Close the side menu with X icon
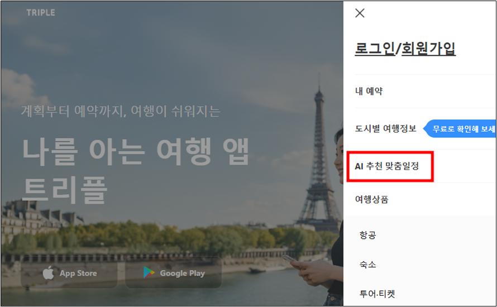The height and width of the screenshot is (307, 497). (360, 13)
